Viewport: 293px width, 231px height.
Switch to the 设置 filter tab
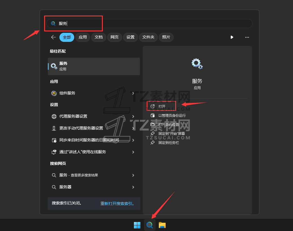tap(130, 37)
